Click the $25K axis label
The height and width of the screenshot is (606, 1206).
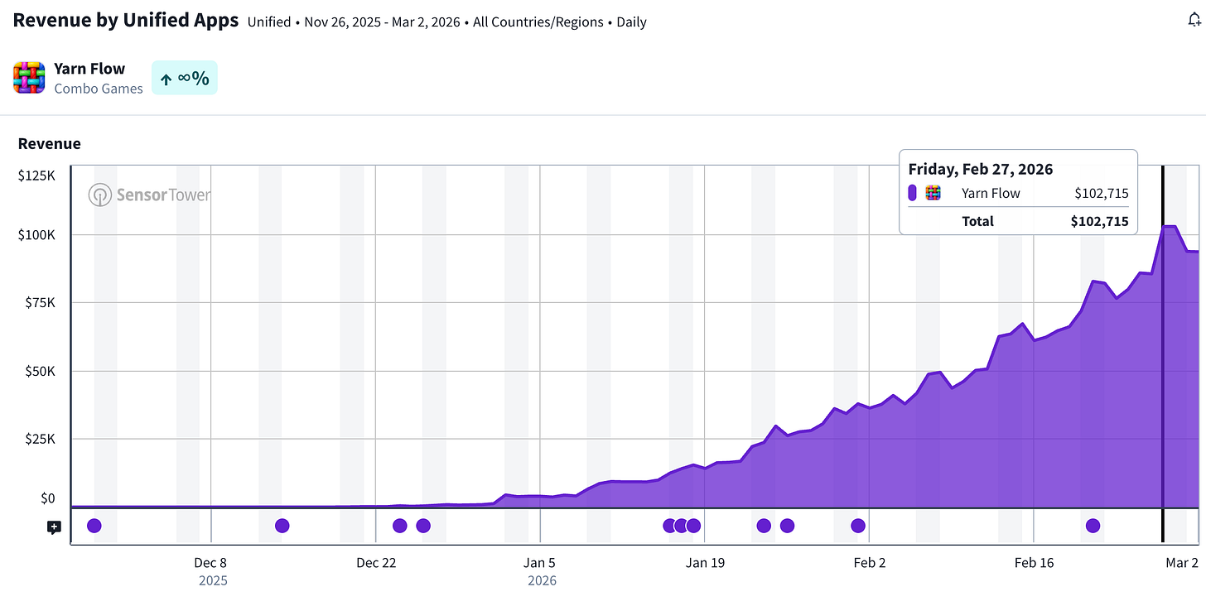click(39, 439)
